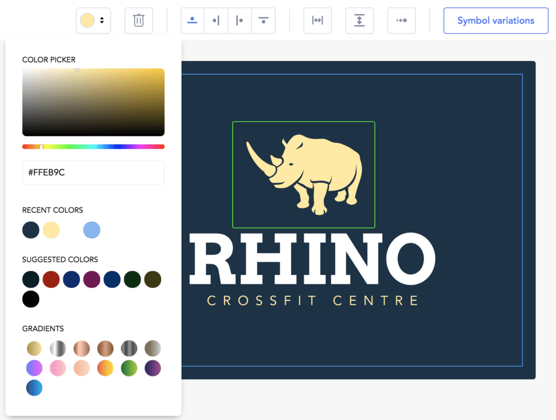Open more options via the ellipsis icon

(401, 20)
